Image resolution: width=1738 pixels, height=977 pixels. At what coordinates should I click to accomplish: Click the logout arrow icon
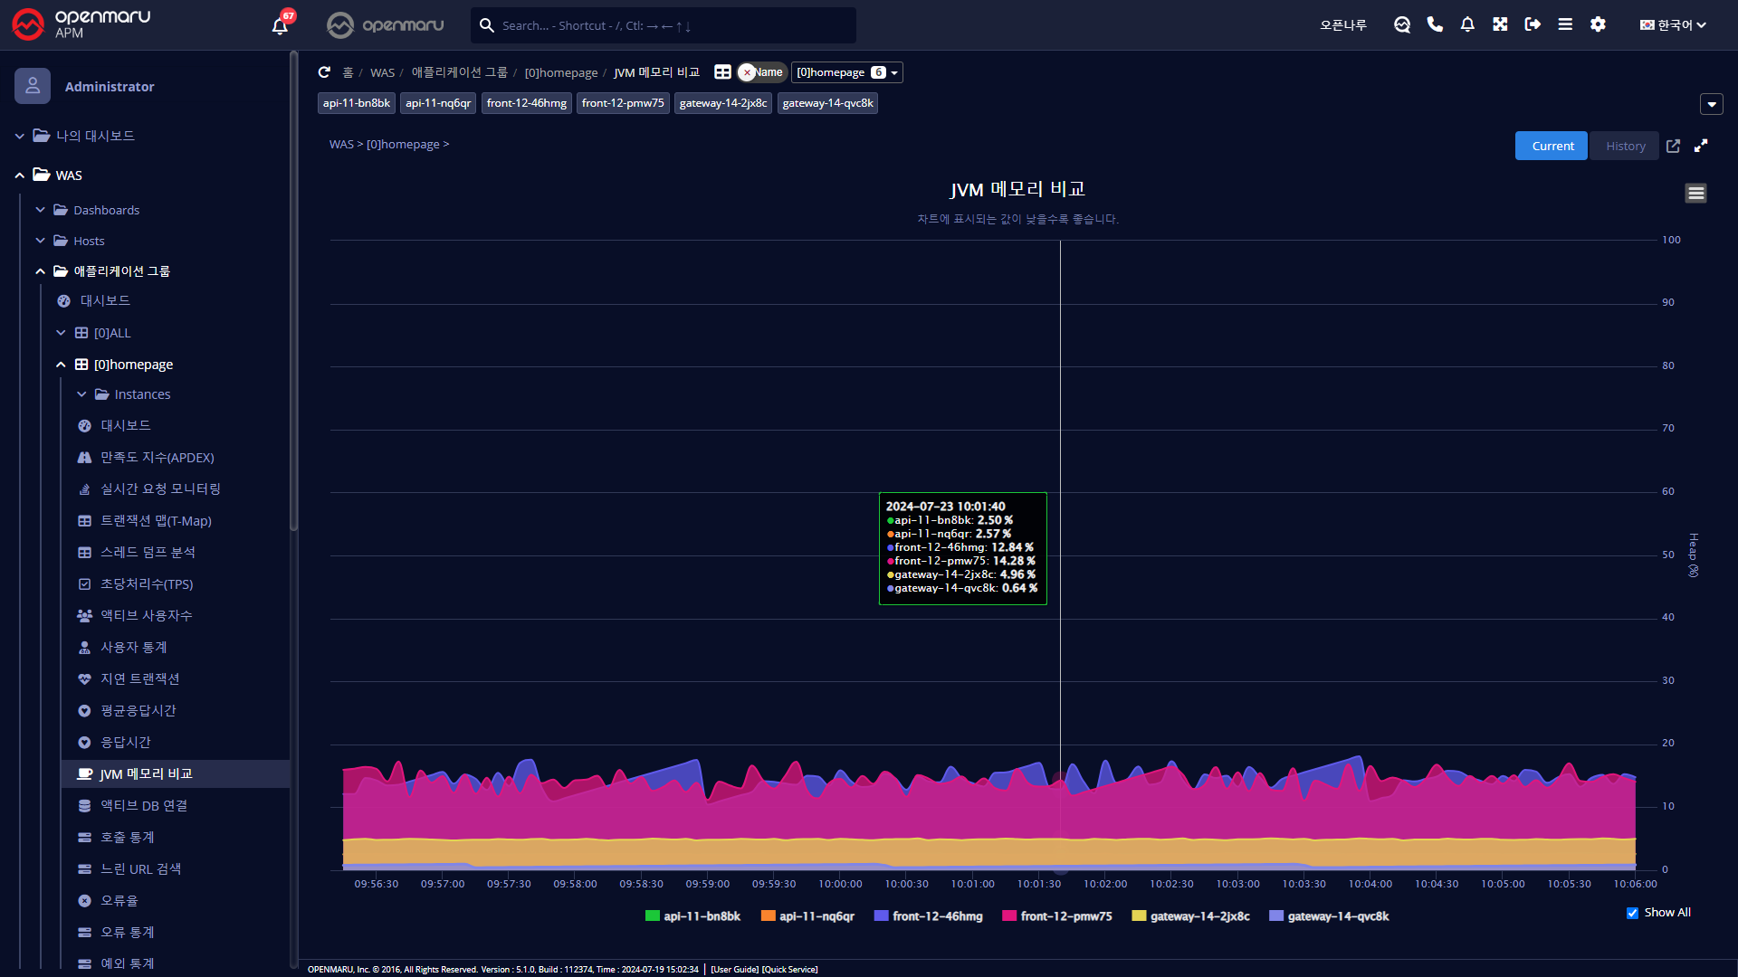click(x=1533, y=24)
